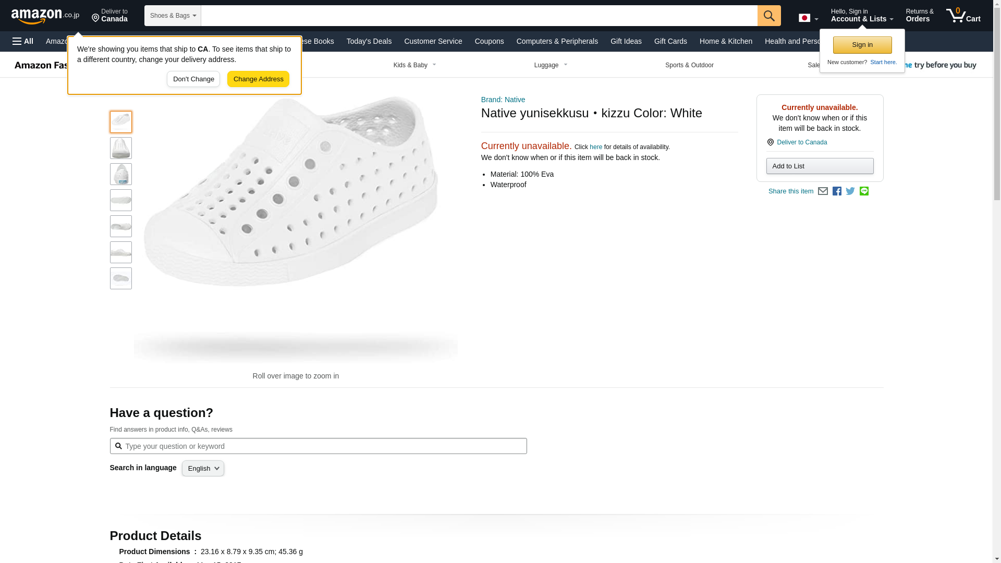
Task: Open the Japan flag language selector
Action: [x=808, y=18]
